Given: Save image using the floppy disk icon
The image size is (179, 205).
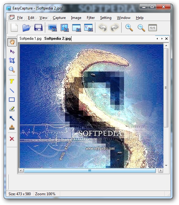Looking at the screenshot, I should (x=38, y=27).
